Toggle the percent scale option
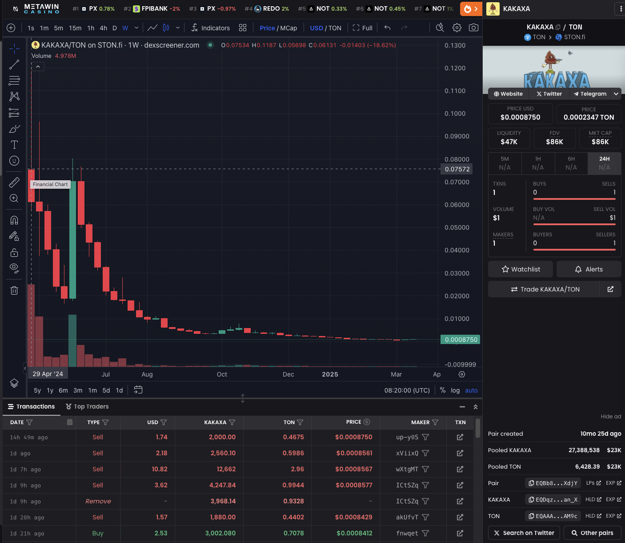This screenshot has height=543, width=625. pos(443,390)
